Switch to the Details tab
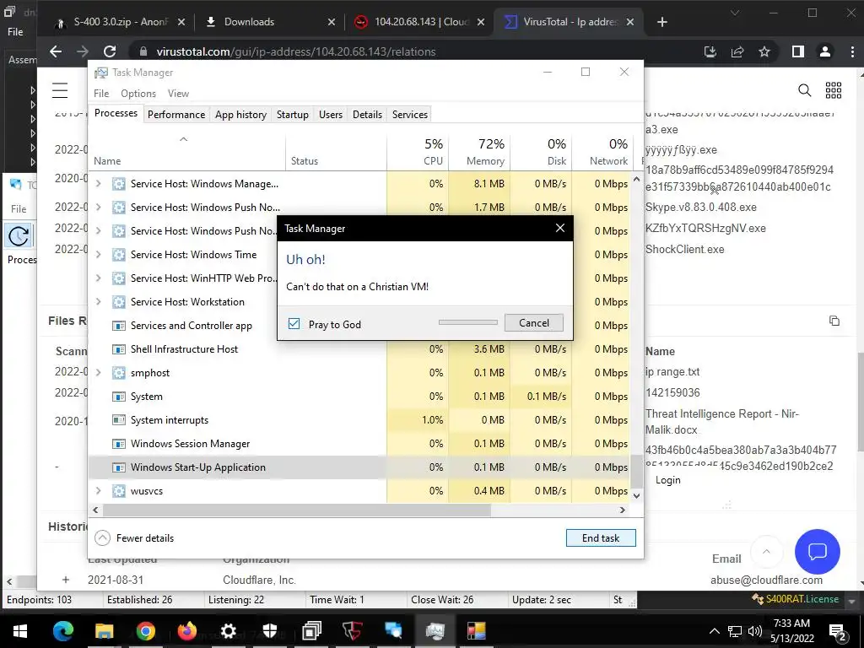864x648 pixels. (x=368, y=114)
